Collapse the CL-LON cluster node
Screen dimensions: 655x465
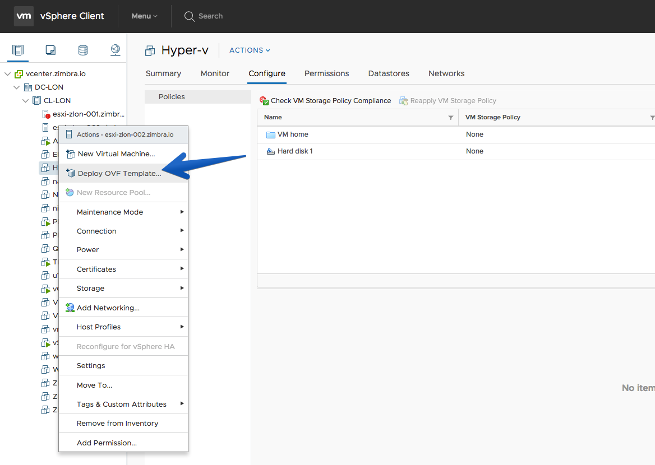pyautogui.click(x=25, y=101)
